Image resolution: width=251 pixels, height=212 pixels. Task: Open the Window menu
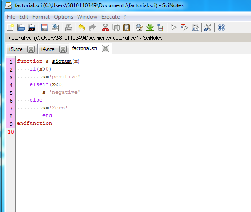87,17
